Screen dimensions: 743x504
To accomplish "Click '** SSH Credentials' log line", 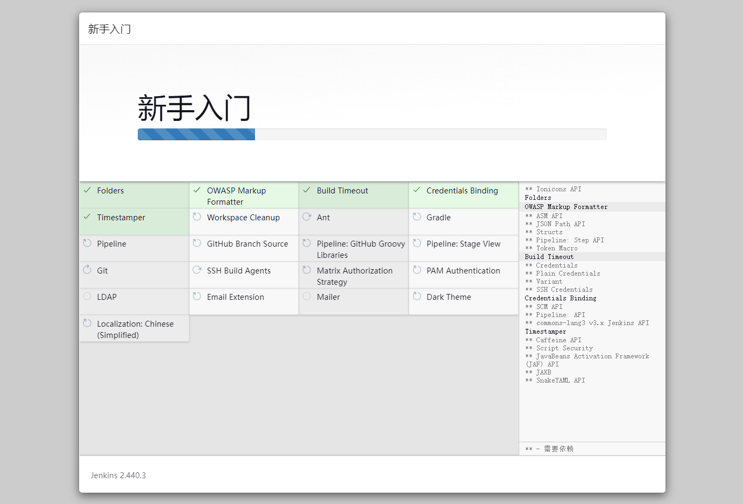I will tap(559, 290).
